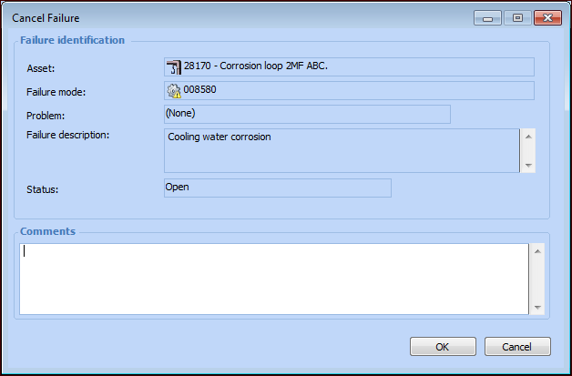Click the Failure identification group header
Screen dimensions: 572x376
[x=73, y=40]
